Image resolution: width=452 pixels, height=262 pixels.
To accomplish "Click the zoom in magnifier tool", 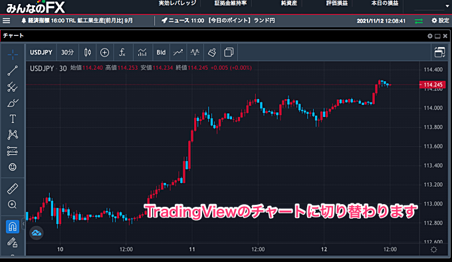I will (x=13, y=204).
